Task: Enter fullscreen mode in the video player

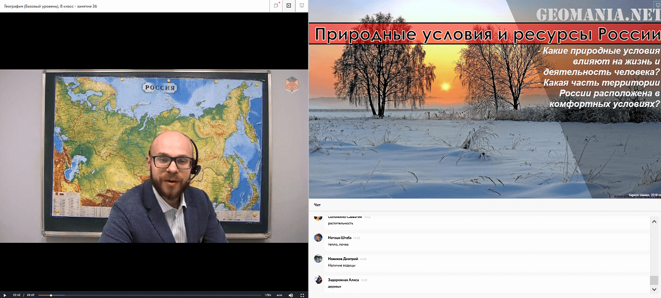Action: pyautogui.click(x=302, y=295)
